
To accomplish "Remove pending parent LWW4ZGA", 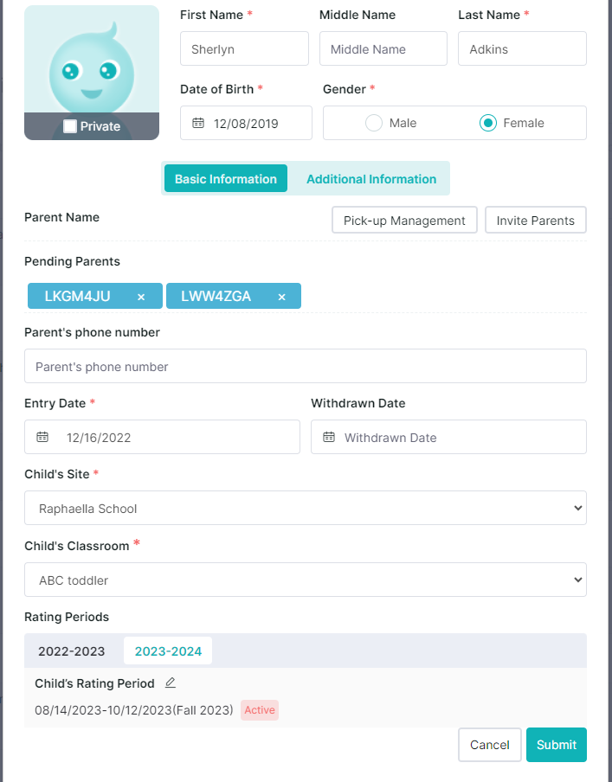I will pyautogui.click(x=282, y=297).
